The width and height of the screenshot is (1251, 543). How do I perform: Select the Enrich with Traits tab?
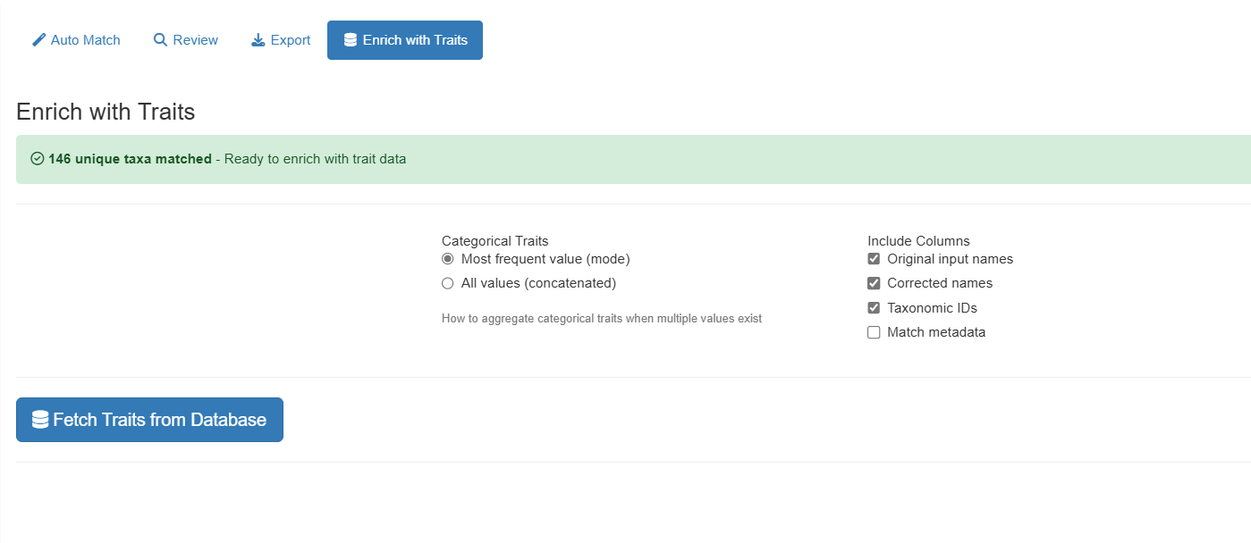pos(405,40)
